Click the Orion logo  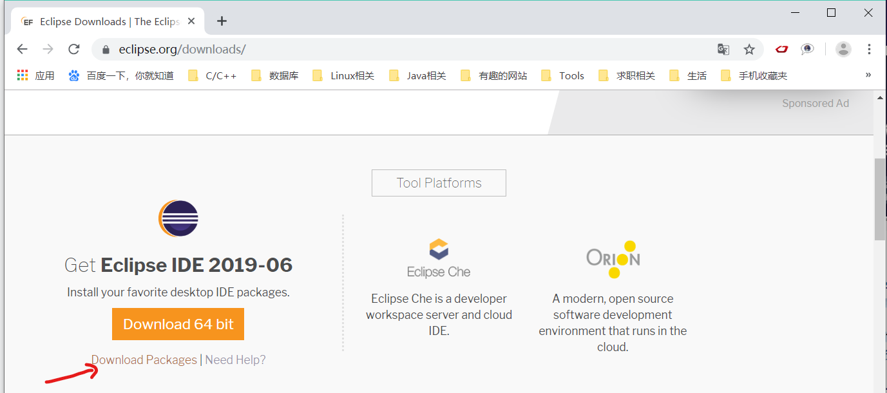click(x=613, y=259)
